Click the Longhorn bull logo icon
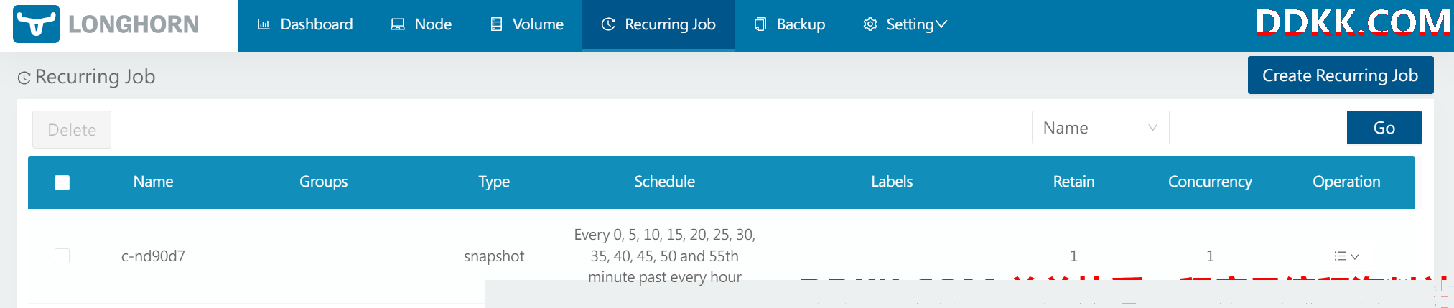Viewport: 1454px width, 308px height. click(x=36, y=24)
